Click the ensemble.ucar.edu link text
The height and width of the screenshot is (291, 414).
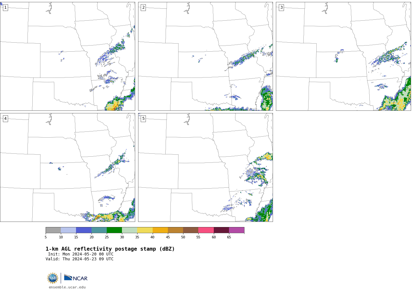[67, 287]
